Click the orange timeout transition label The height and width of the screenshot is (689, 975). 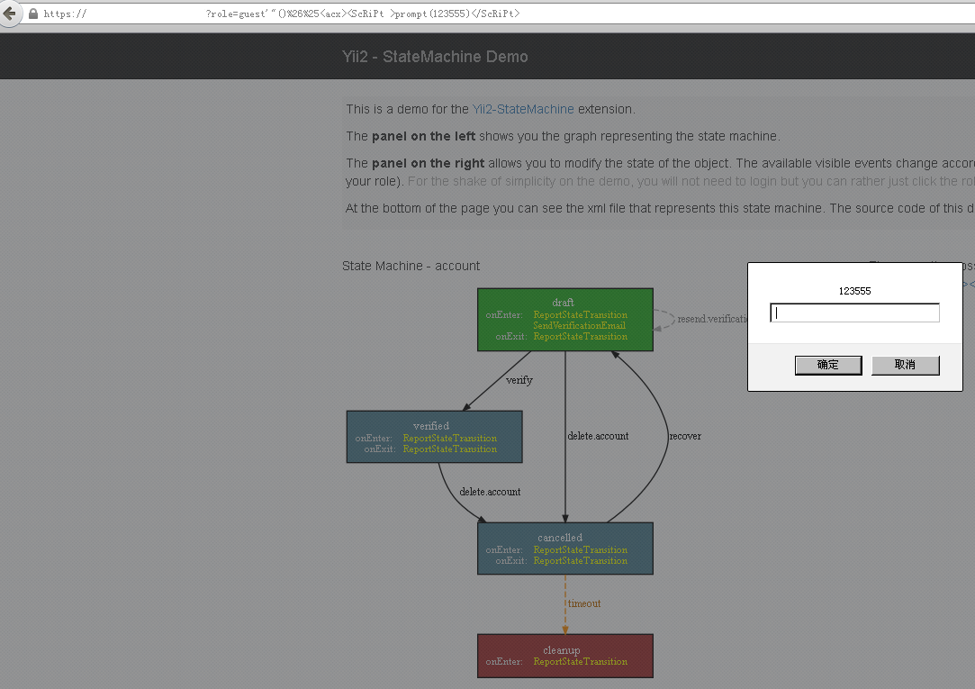[583, 603]
